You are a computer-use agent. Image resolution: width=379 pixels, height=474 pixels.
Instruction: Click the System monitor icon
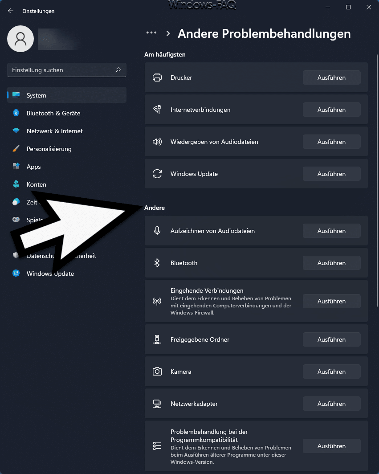pos(16,95)
